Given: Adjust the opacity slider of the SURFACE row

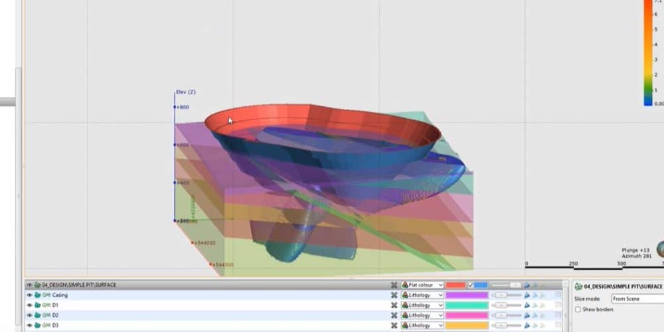Looking at the screenshot, I should pos(507,285).
